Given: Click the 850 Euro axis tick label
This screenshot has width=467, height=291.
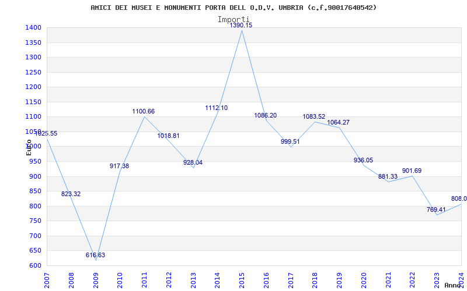Looking at the screenshot, I should [34, 191].
